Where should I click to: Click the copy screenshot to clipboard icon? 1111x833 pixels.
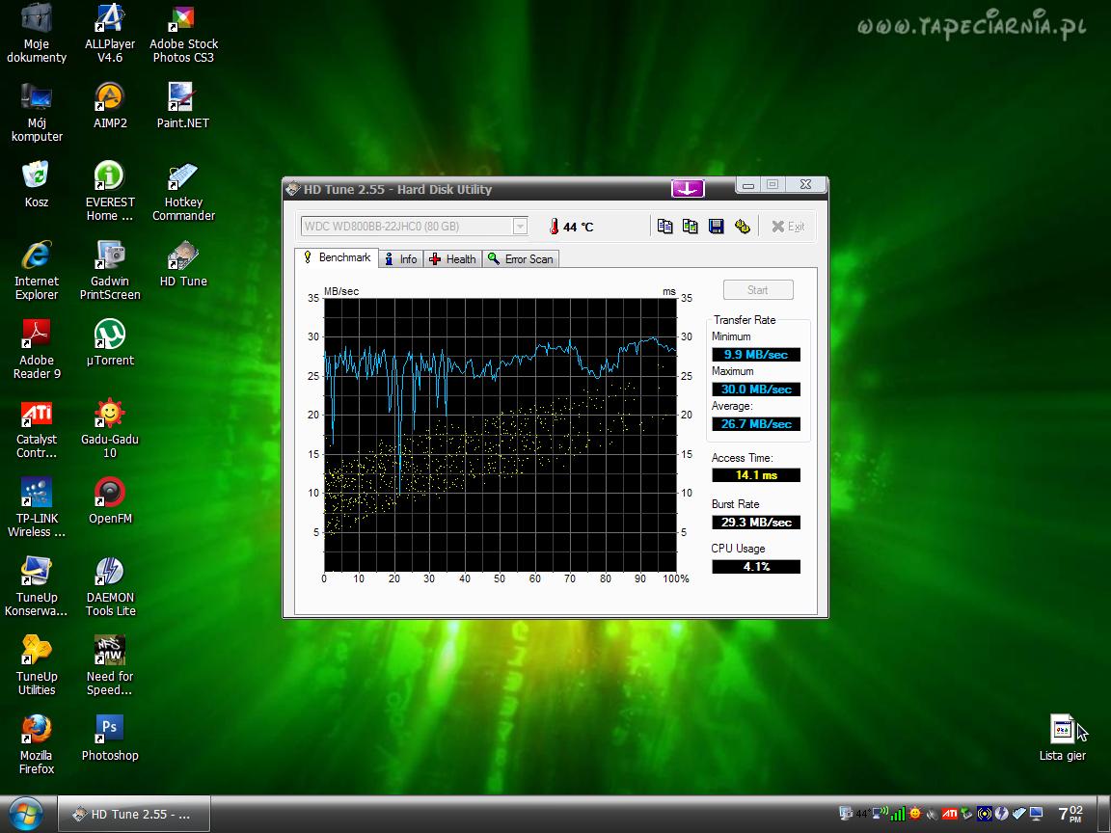tap(691, 226)
